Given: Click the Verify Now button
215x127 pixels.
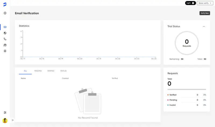Looking at the screenshot, I should 205,13.
